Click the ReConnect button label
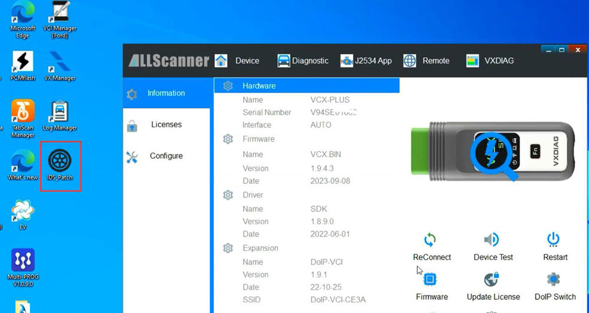Viewport: 589px width, 313px height. 432,257
